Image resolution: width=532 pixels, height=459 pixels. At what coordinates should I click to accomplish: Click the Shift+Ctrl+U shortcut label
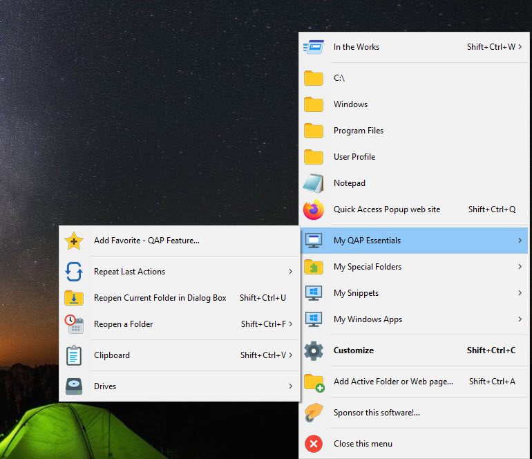(263, 298)
